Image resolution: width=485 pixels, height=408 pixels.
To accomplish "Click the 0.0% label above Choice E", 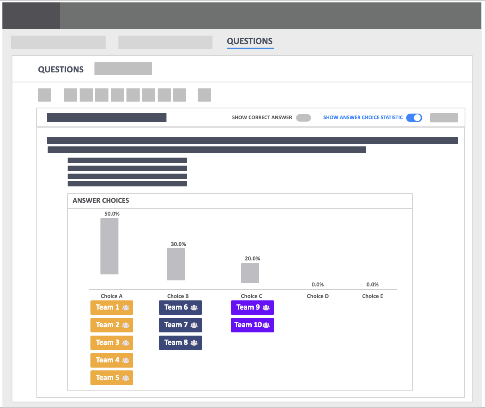I will click(373, 285).
